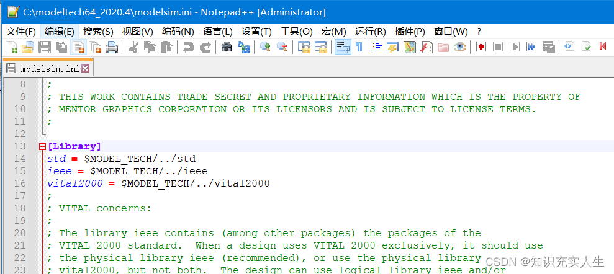The width and height of the screenshot is (614, 274).
Task: Open the 运行(R) menu
Action: pos(370,31)
